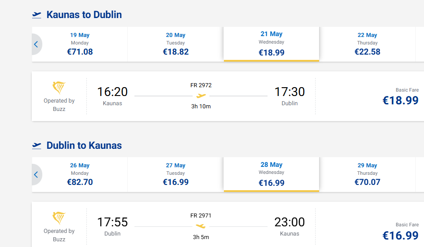Image resolution: width=424 pixels, height=247 pixels.
Task: Click previous dates arrow for Dublin to Kaunas
Action: point(37,175)
